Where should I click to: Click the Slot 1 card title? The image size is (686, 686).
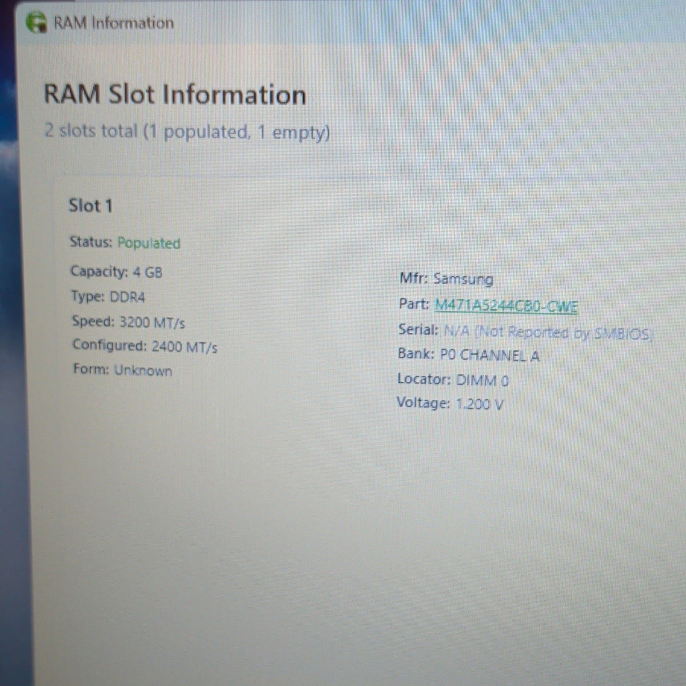[90, 205]
